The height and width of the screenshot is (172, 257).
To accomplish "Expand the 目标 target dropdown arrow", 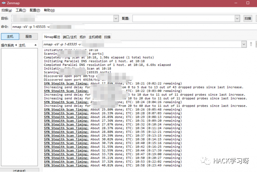I will [116, 18].
